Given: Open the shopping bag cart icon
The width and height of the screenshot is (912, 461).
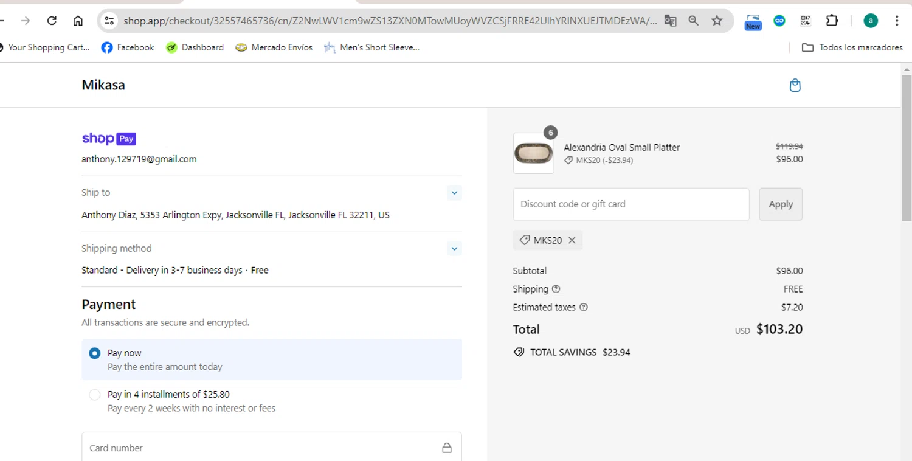Looking at the screenshot, I should point(795,85).
